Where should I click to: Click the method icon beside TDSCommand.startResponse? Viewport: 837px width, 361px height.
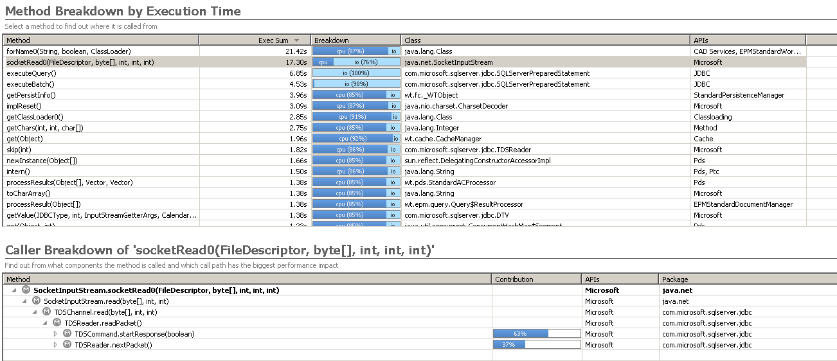click(67, 334)
